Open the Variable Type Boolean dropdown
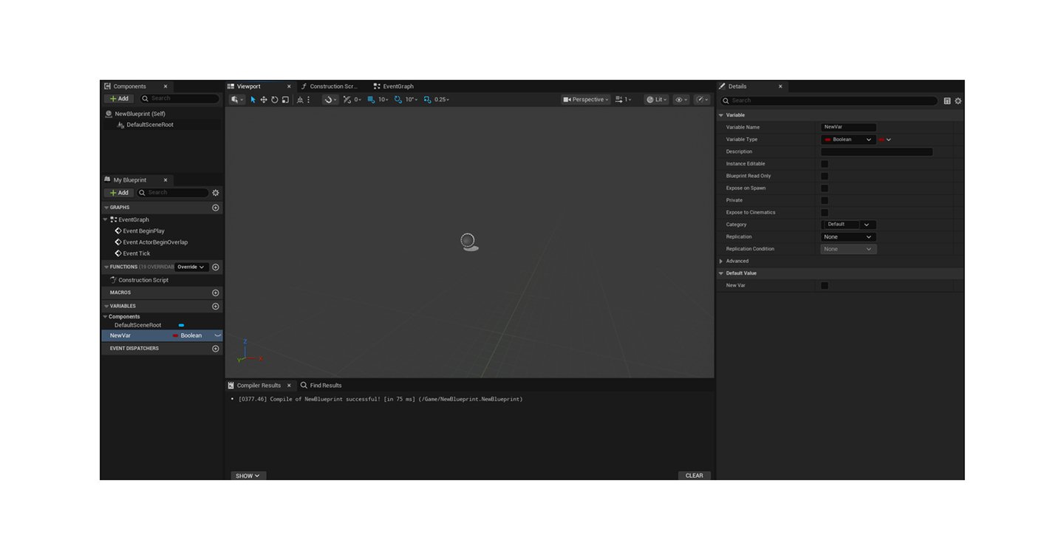Image resolution: width=1064 pixels, height=560 pixels. tap(848, 140)
